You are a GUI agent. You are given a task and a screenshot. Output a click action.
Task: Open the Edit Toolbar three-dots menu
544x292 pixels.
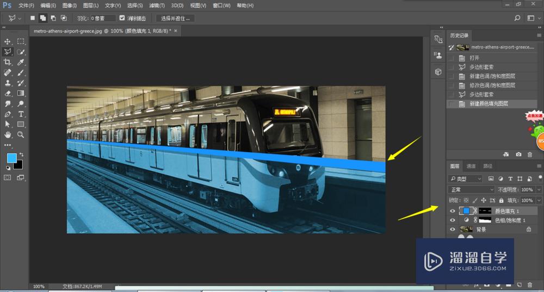[7, 145]
